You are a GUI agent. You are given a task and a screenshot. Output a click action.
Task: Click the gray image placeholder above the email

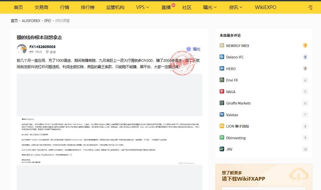(x=110, y=95)
